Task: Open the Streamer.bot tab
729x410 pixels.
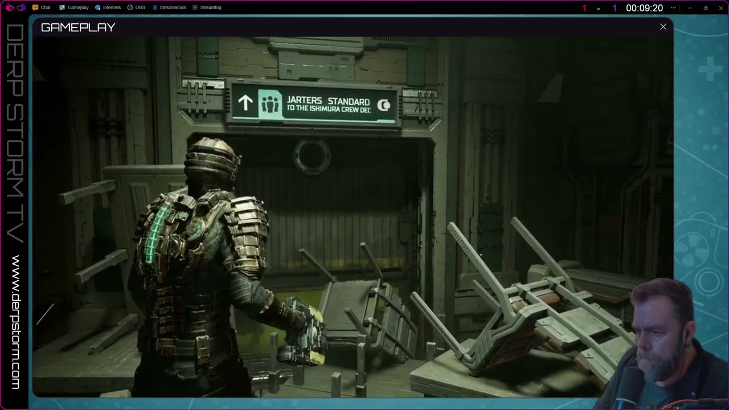Action: [x=169, y=7]
